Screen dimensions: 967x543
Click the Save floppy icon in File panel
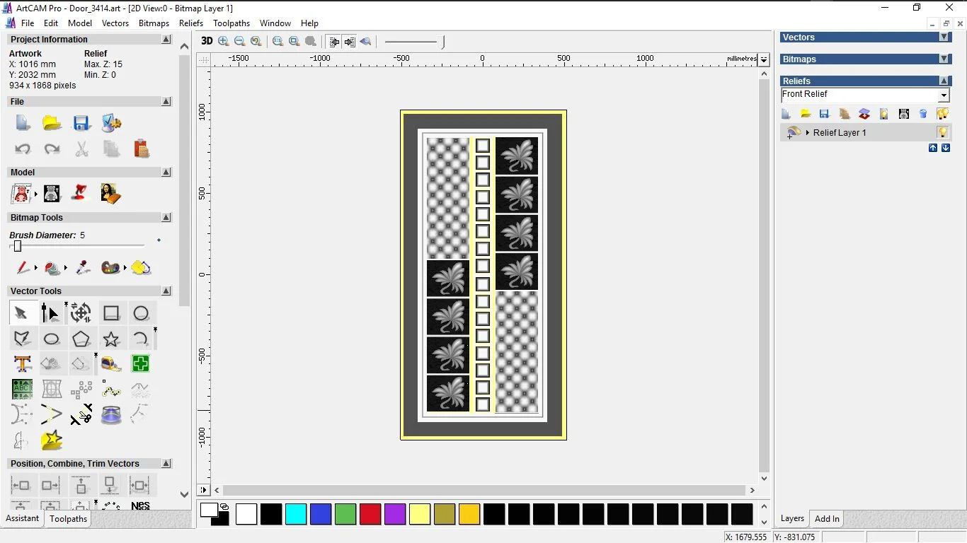(x=81, y=124)
